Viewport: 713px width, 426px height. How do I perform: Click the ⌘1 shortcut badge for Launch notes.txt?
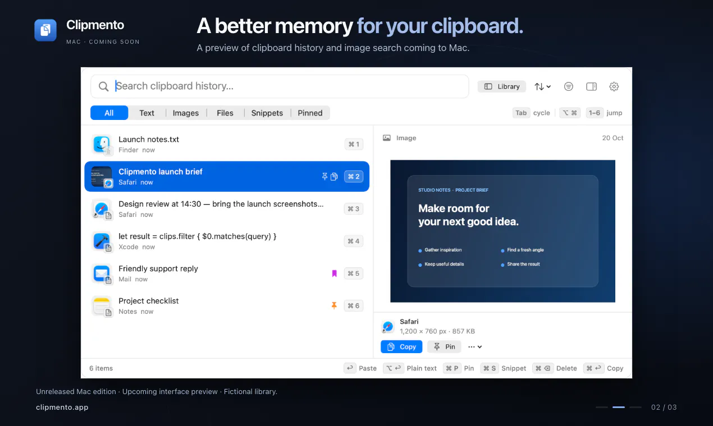354,144
